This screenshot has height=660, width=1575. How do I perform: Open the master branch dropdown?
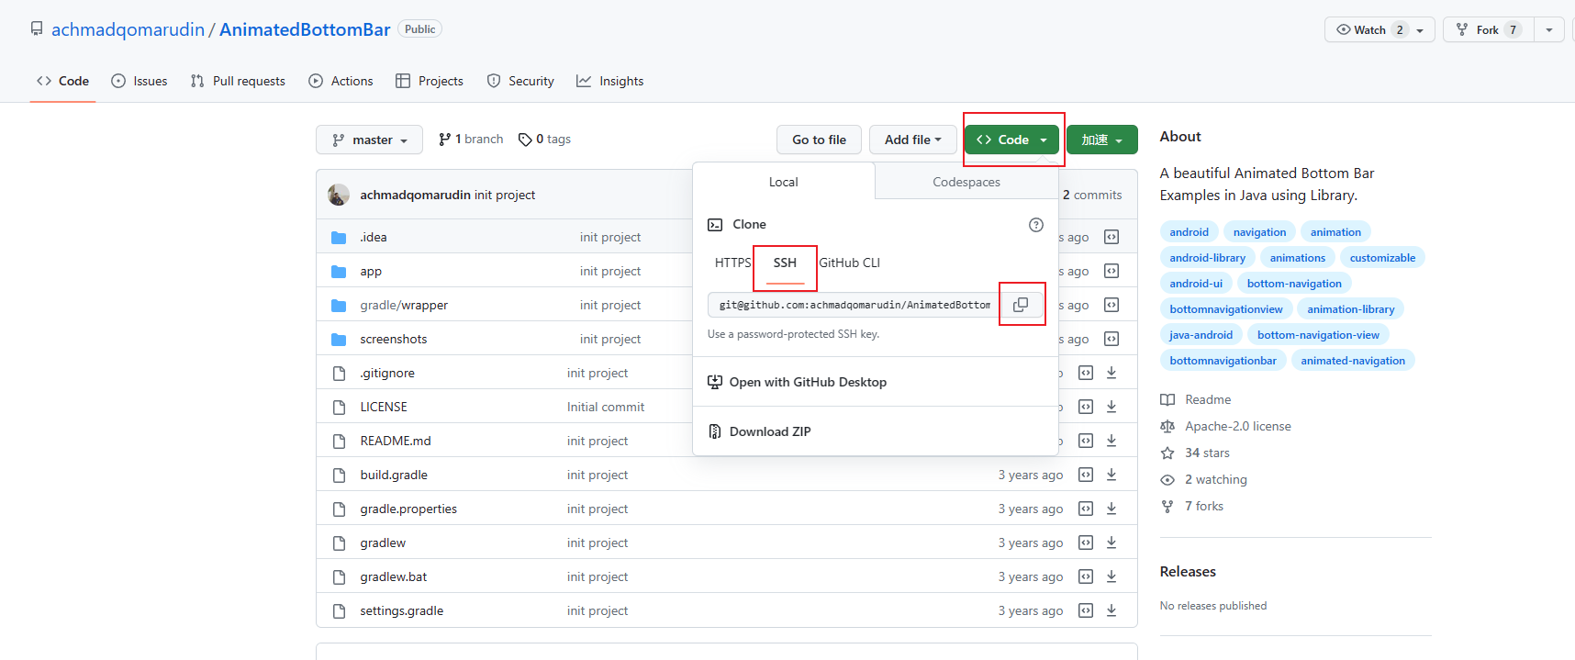click(x=369, y=140)
